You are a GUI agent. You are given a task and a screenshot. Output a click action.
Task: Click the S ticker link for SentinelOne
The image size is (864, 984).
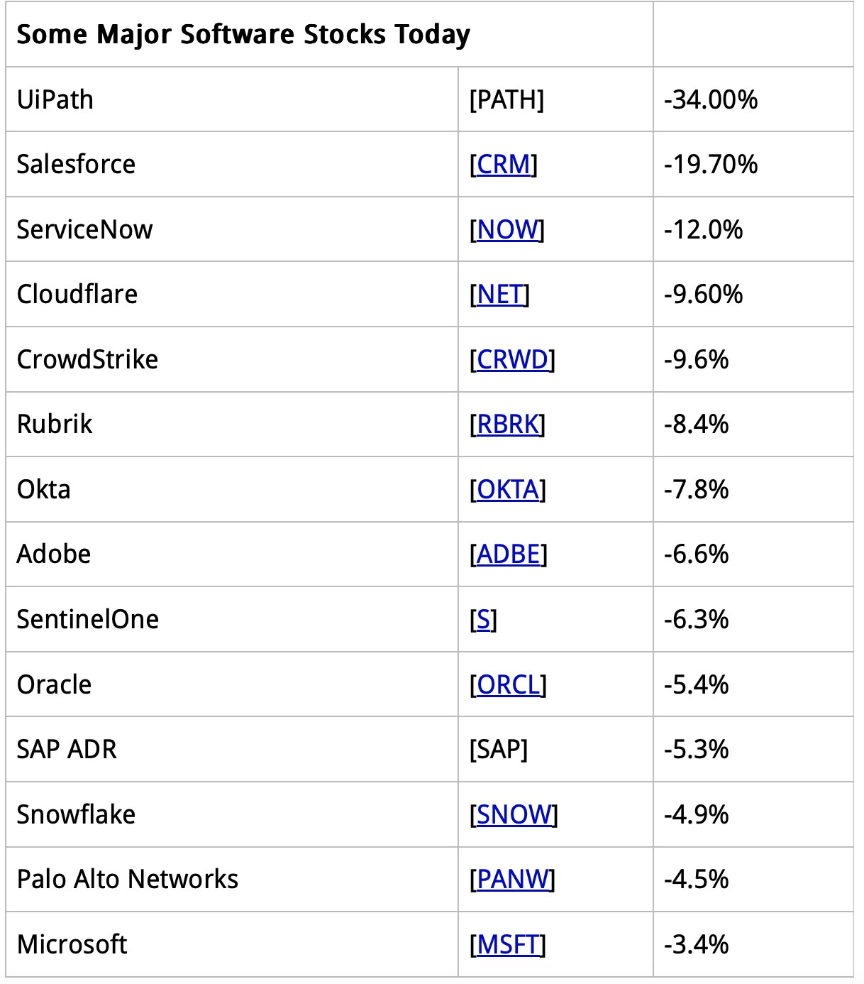point(483,620)
